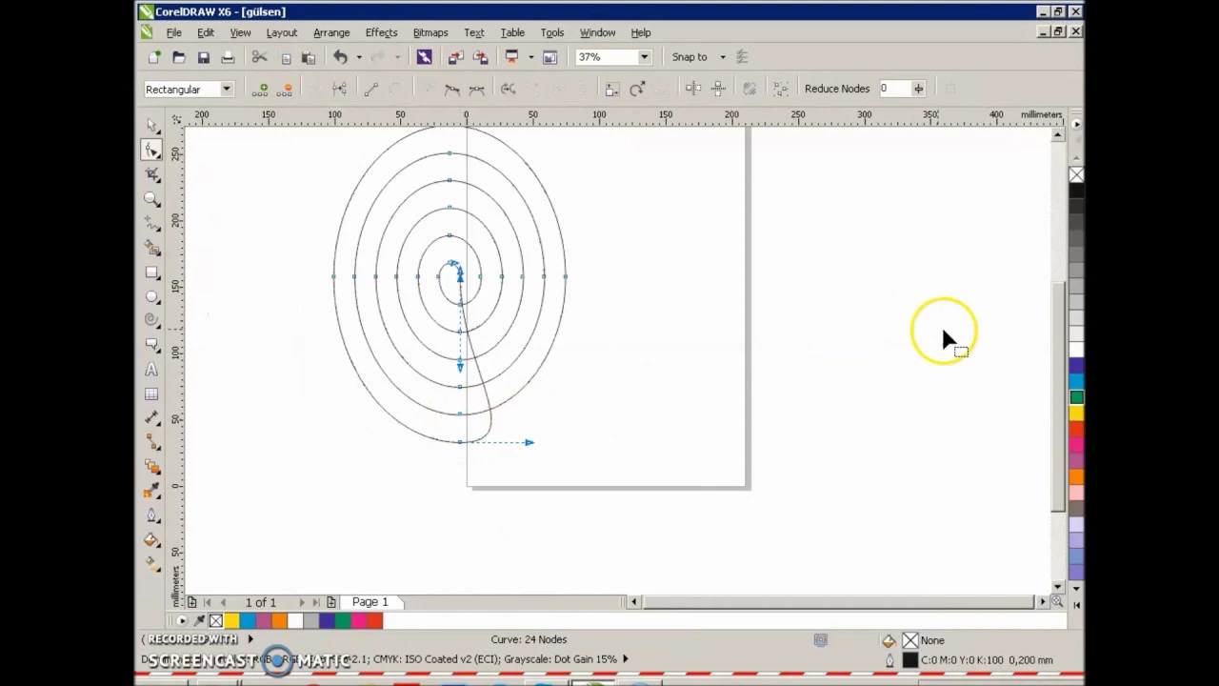Print the document
1219x686 pixels.
(228, 57)
